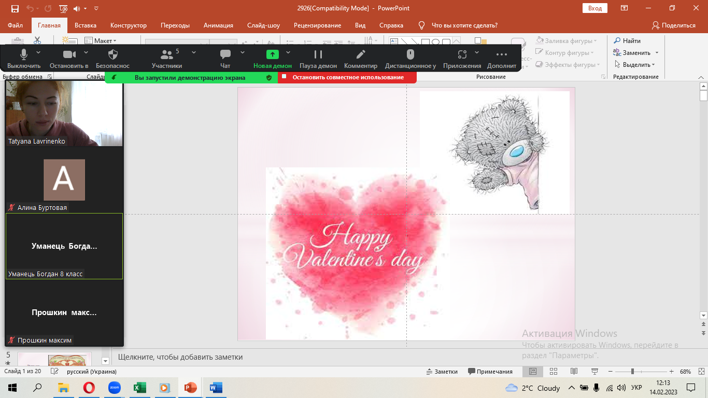Open Zoom from the taskbar

point(114,388)
